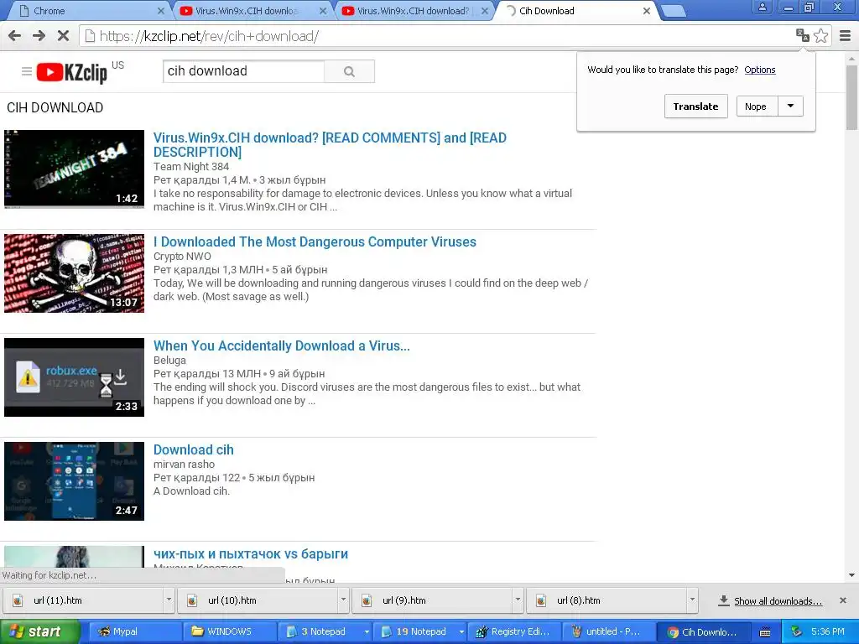This screenshot has width=859, height=644.
Task: Expand the url (10).htm download menu arrow
Action: (x=343, y=600)
